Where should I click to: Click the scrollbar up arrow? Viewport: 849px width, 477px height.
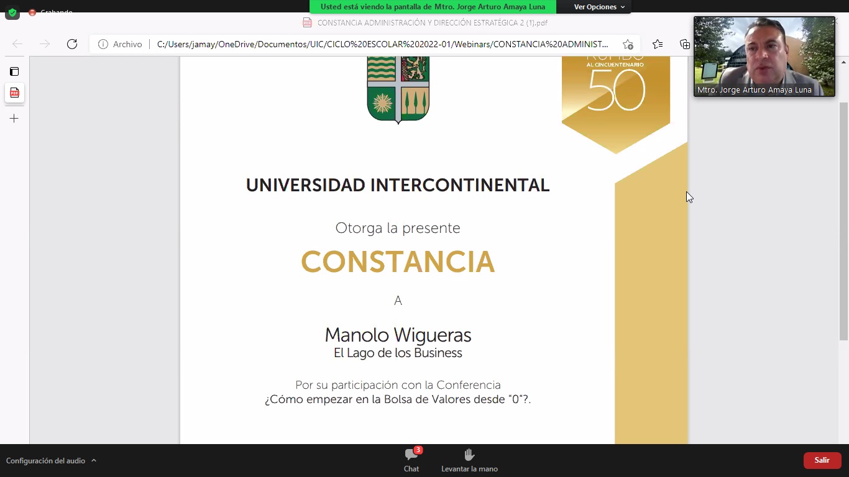843,62
